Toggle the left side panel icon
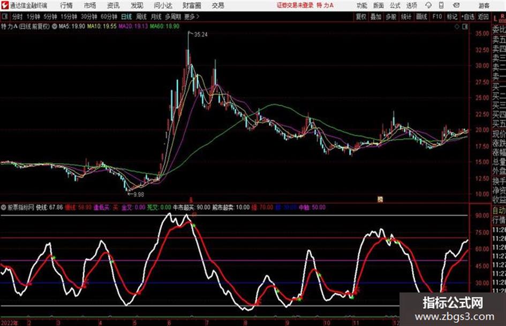The height and width of the screenshot is (326, 506). (x=4, y=17)
